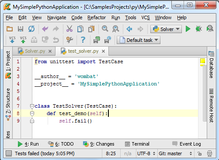Open the UTF-8 encoding selector
The image size is (219, 160).
pos(146,153)
